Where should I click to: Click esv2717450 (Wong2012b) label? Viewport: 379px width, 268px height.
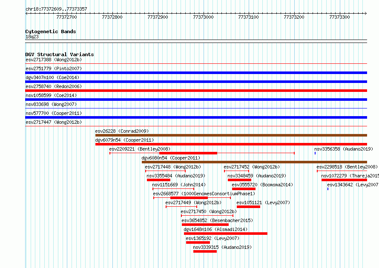[209, 211]
